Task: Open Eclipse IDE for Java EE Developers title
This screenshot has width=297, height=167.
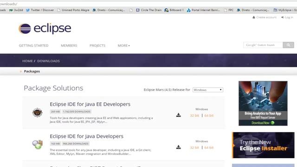Action: (90, 104)
